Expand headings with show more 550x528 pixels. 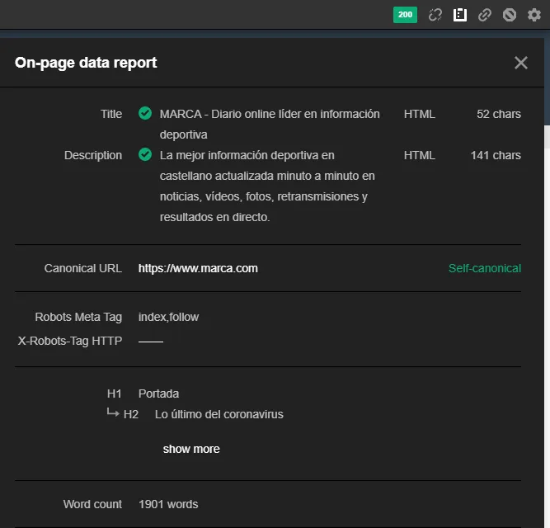coord(191,449)
